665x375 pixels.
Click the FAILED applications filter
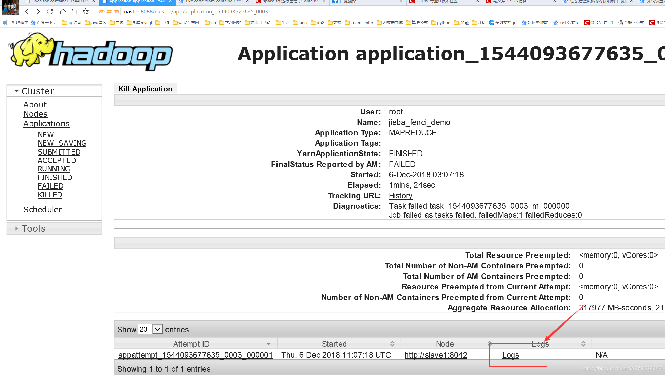pos(50,186)
